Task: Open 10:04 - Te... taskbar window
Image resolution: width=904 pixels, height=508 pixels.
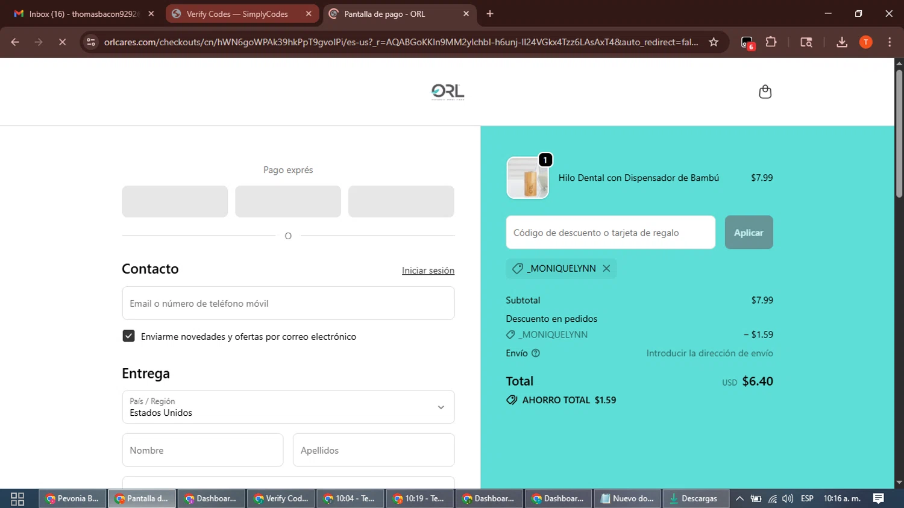Action: (x=351, y=499)
